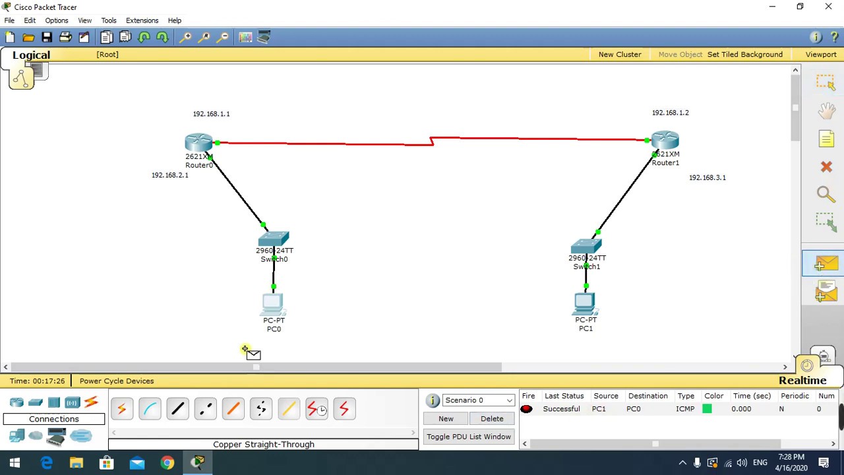Select Switches device category
The image size is (844, 475).
pyautogui.click(x=36, y=402)
